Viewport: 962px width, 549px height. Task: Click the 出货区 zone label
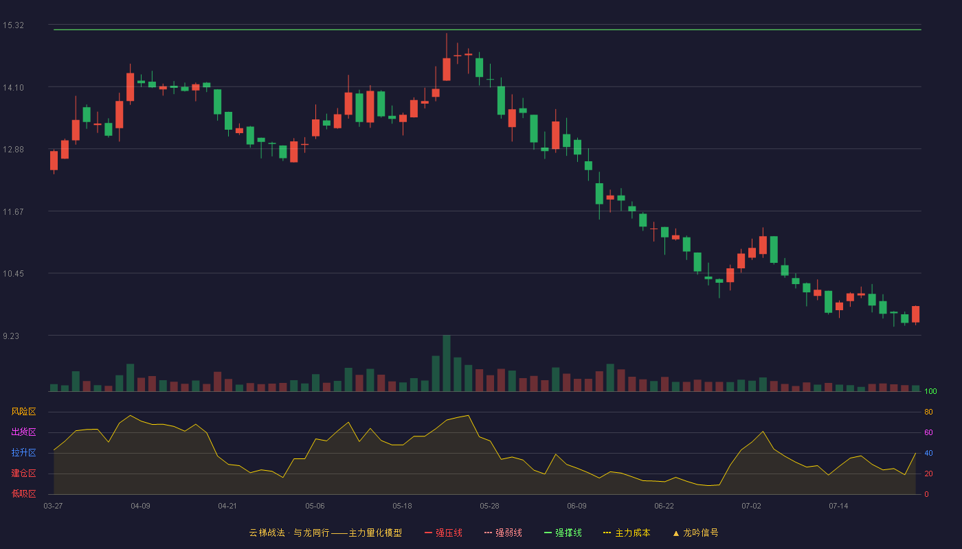point(23,432)
